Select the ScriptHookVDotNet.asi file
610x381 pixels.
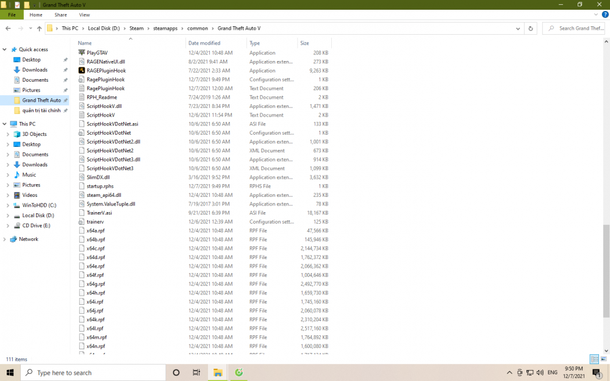click(112, 124)
